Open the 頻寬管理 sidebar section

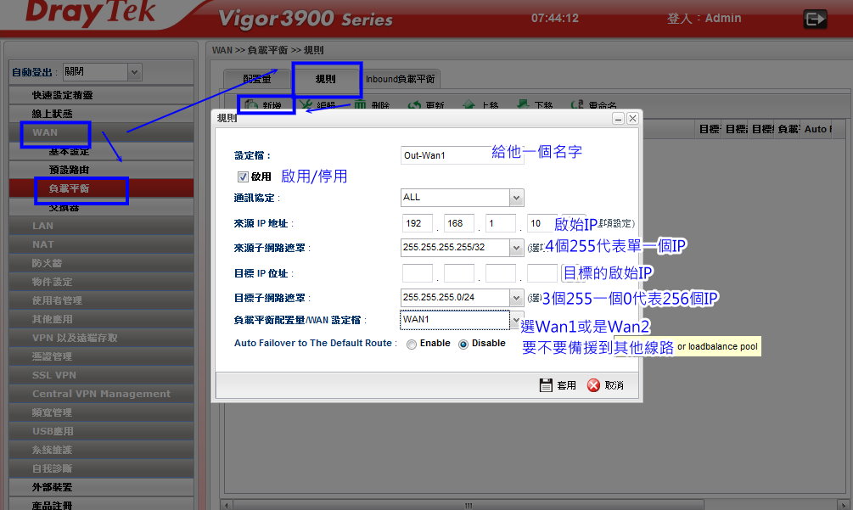coord(101,412)
